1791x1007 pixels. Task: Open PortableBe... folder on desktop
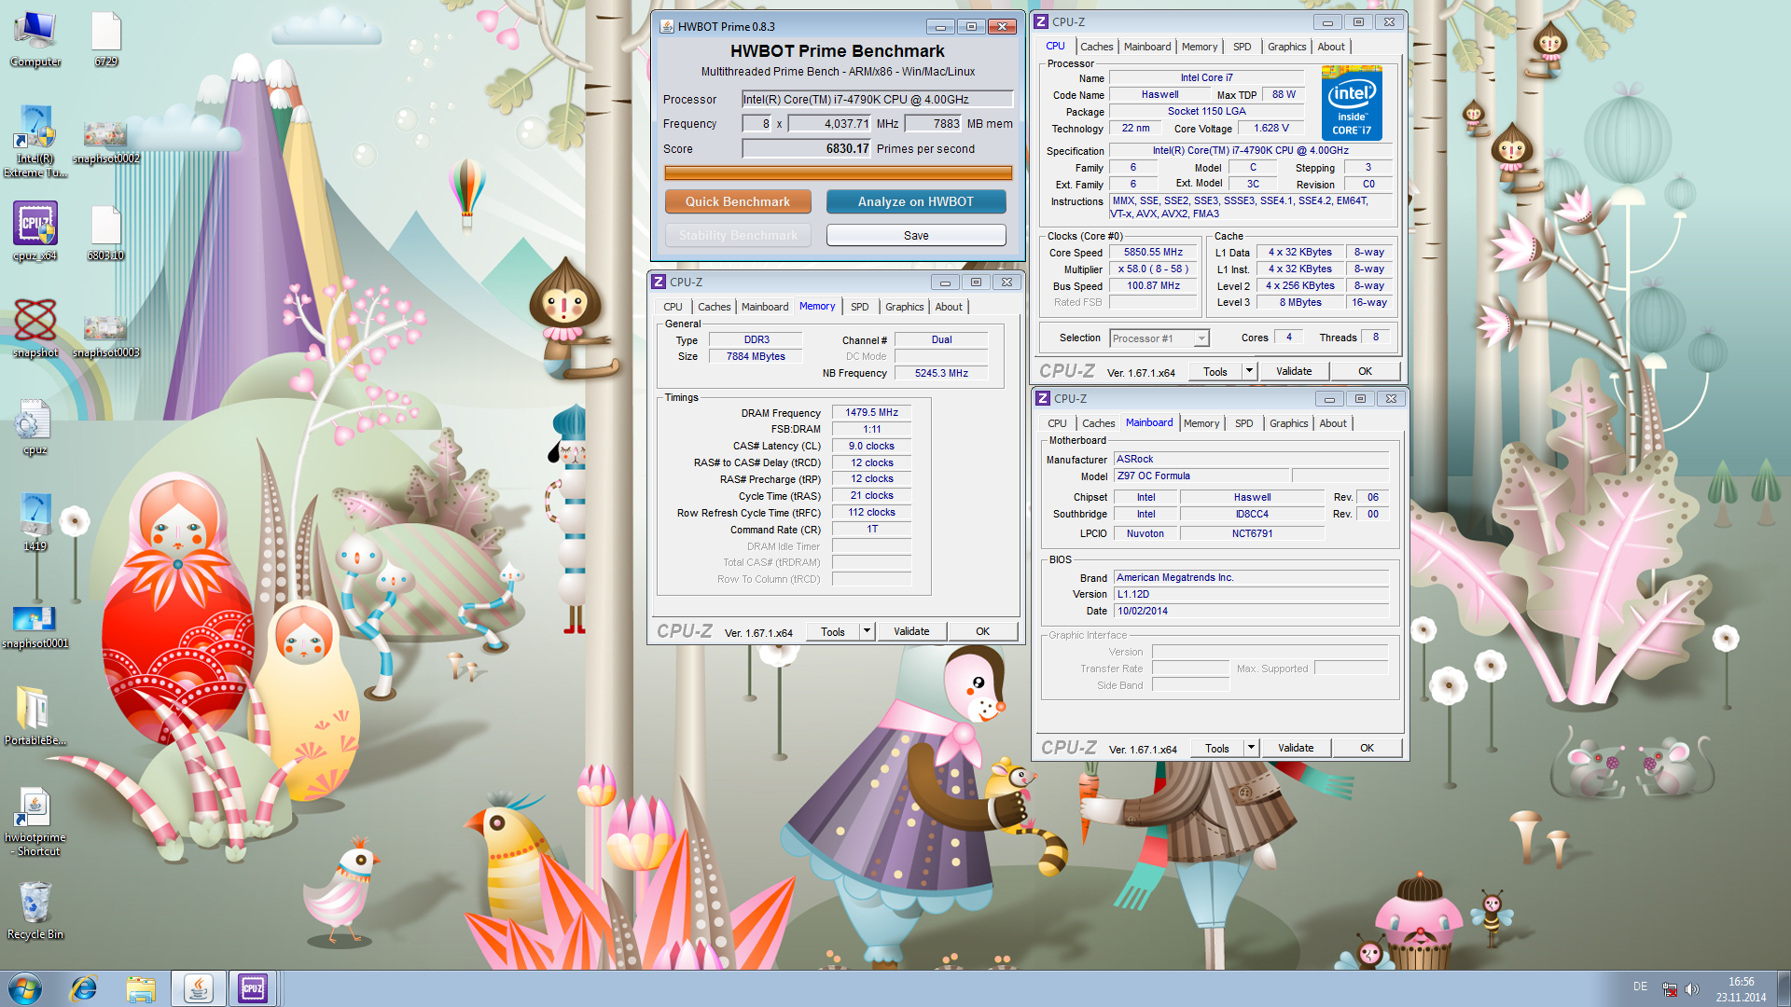click(35, 716)
